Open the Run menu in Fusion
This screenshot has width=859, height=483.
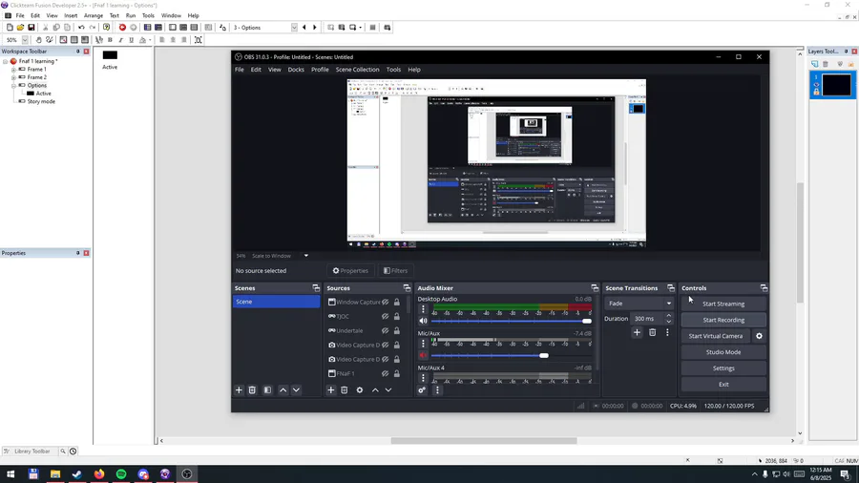coord(131,16)
